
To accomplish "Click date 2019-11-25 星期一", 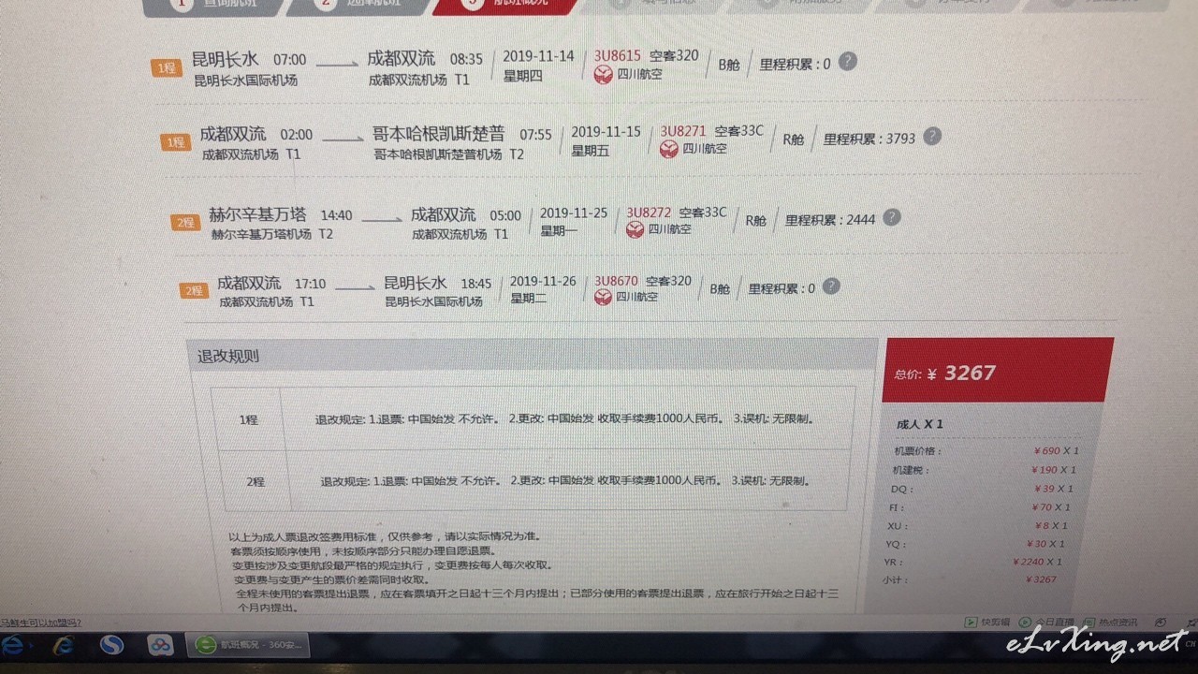I will [573, 221].
